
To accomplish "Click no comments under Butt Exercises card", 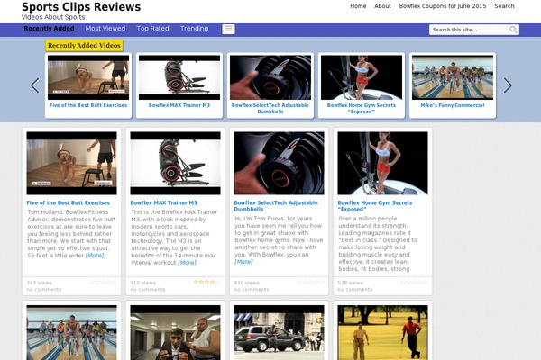I will pos(44,290).
